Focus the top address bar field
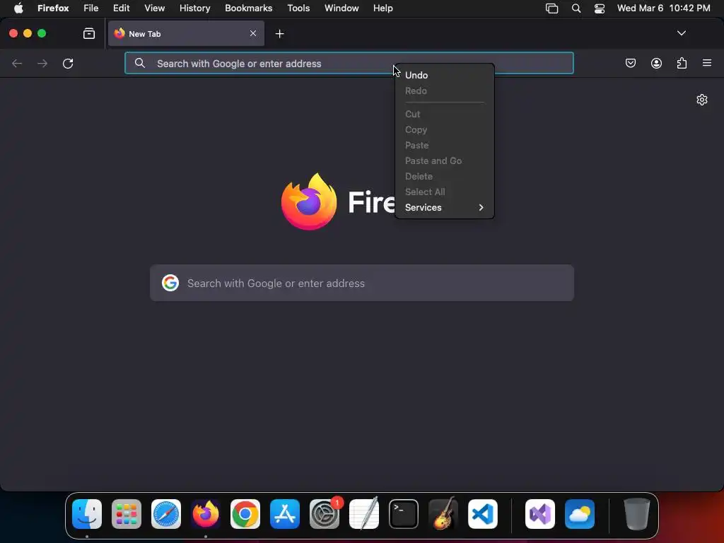The height and width of the screenshot is (543, 724). click(349, 63)
